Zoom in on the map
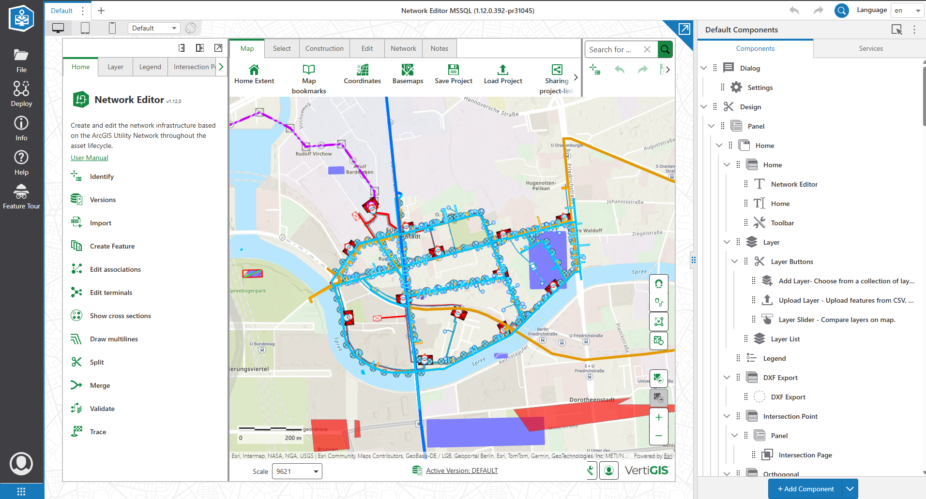The image size is (926, 499). [659, 417]
